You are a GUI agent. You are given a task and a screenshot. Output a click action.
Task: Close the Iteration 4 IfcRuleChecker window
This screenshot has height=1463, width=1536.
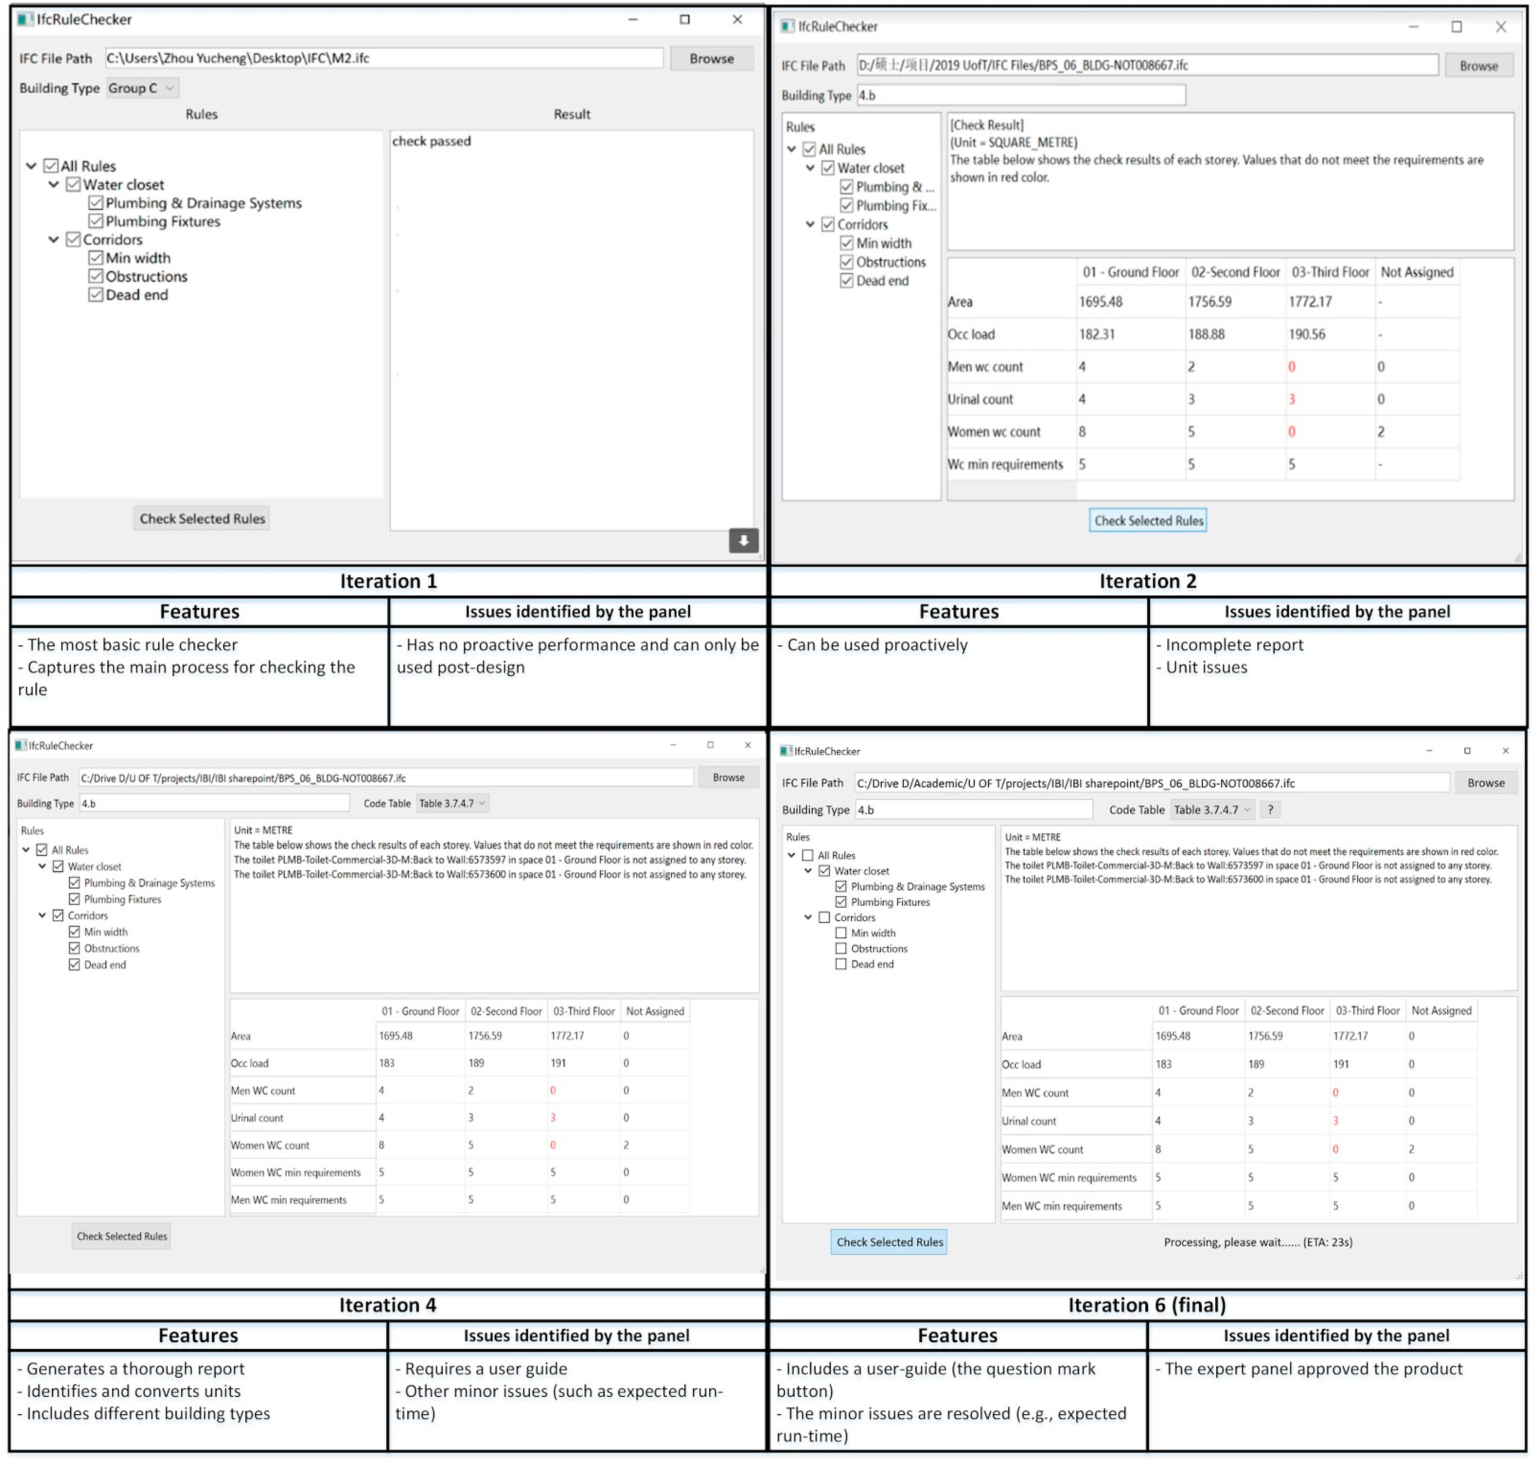[747, 745]
